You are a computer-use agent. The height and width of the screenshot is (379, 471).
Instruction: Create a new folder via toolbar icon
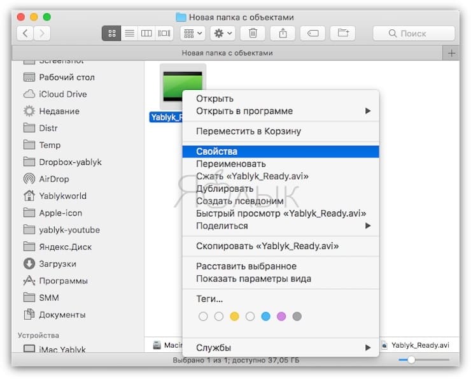point(343,33)
